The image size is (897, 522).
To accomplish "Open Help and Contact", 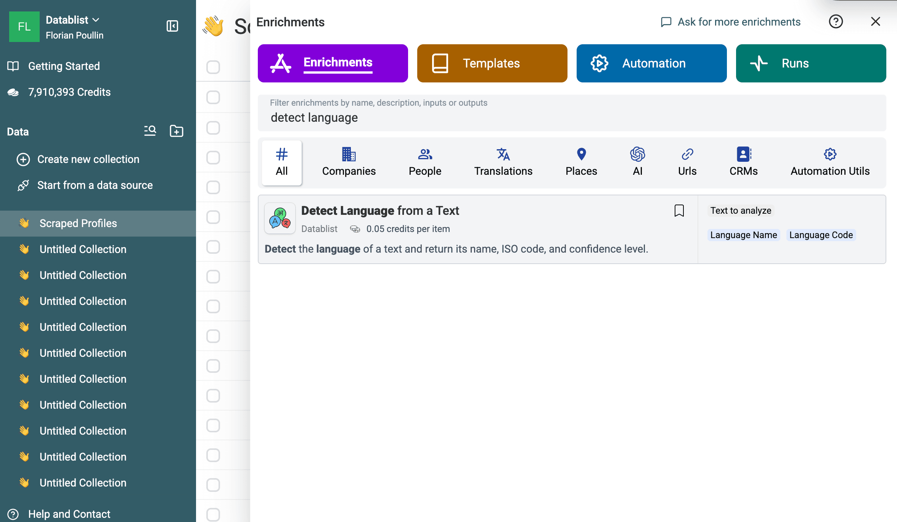I will tap(69, 514).
